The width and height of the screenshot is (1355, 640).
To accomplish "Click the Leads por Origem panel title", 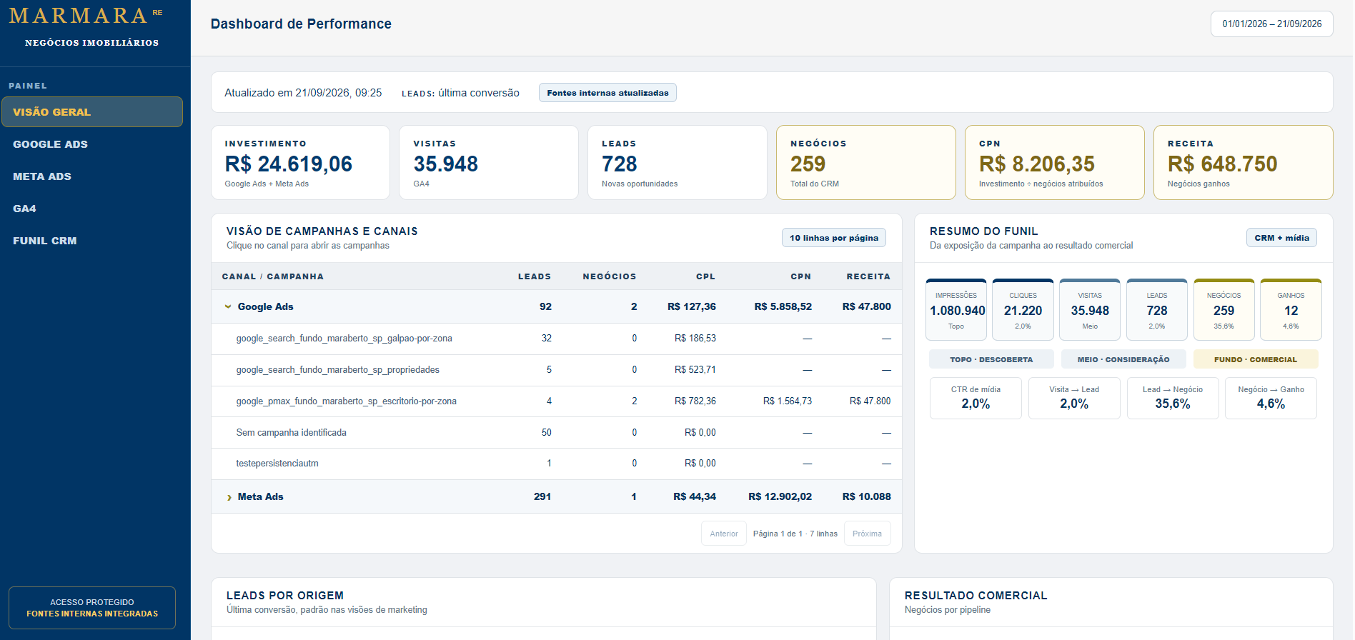I will 285,596.
